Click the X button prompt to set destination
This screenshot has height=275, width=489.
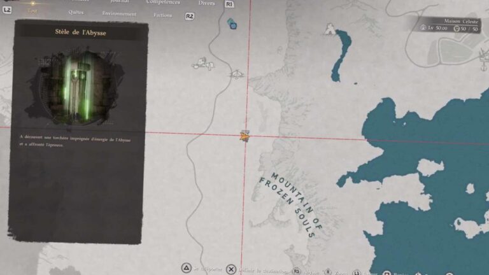coord(231,269)
